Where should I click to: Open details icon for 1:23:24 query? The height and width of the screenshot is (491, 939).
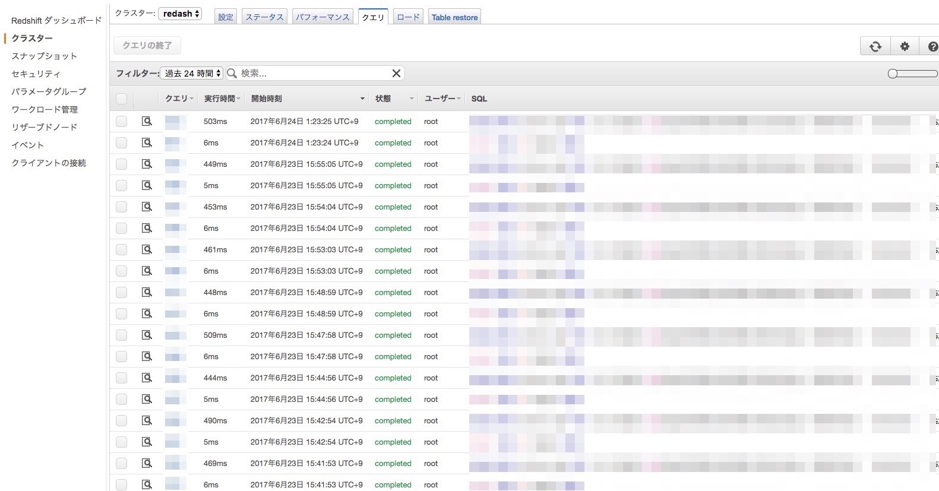[x=147, y=142]
